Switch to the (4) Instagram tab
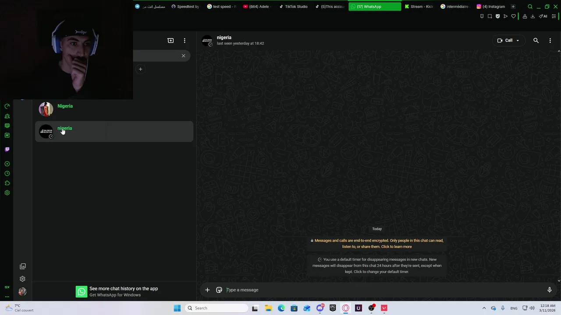This screenshot has width=561, height=315. tap(491, 7)
